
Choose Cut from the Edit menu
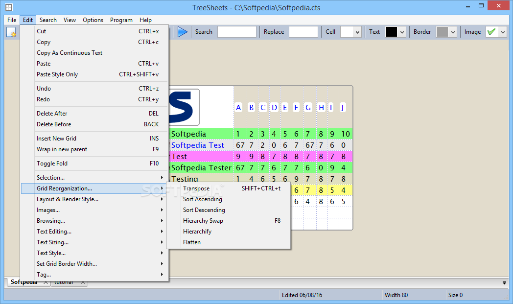[94, 31]
